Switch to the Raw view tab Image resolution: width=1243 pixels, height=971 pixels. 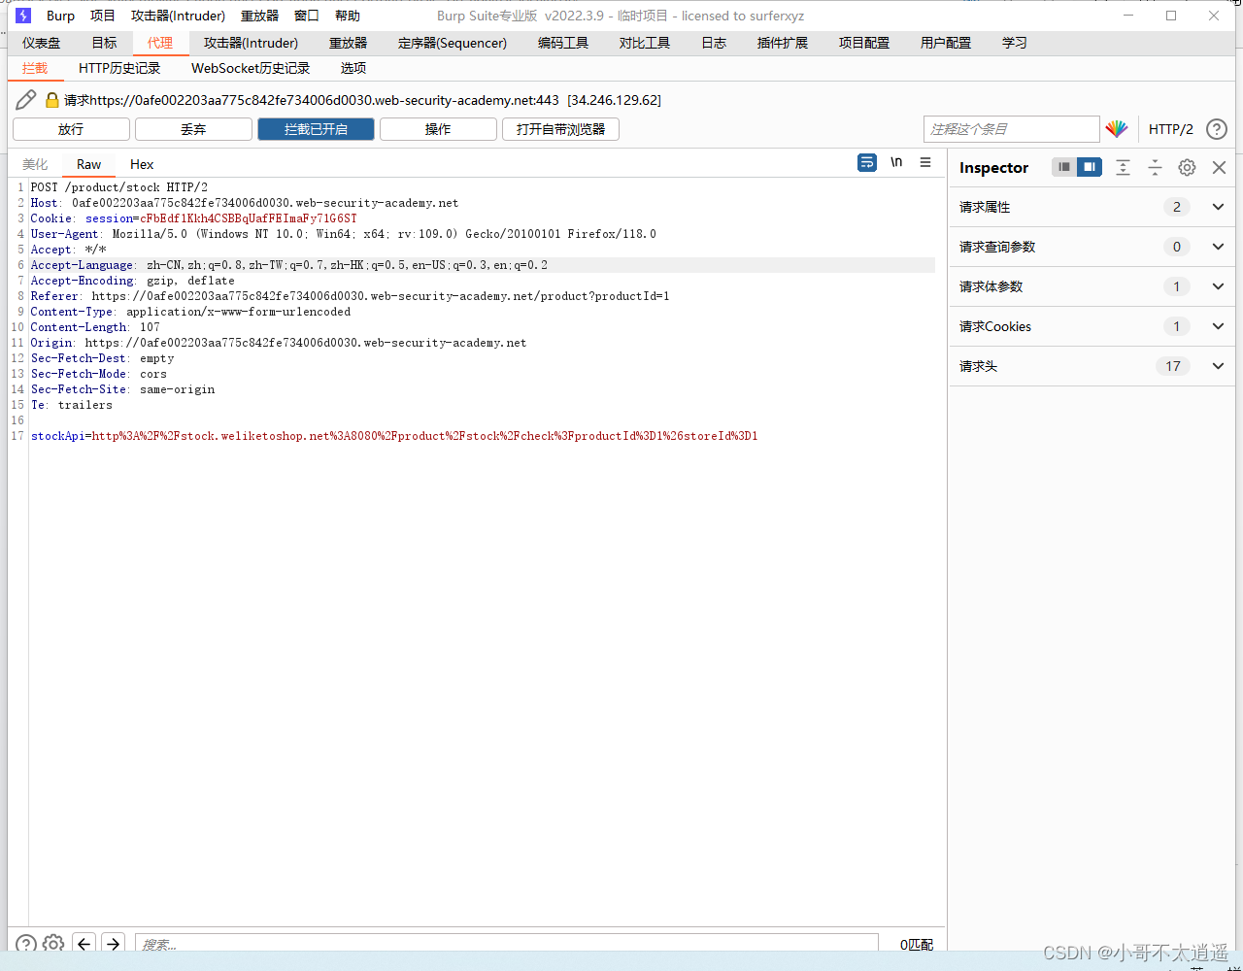(89, 164)
